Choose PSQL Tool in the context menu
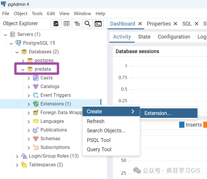Screen dimensions: 207x179 pos(111,140)
